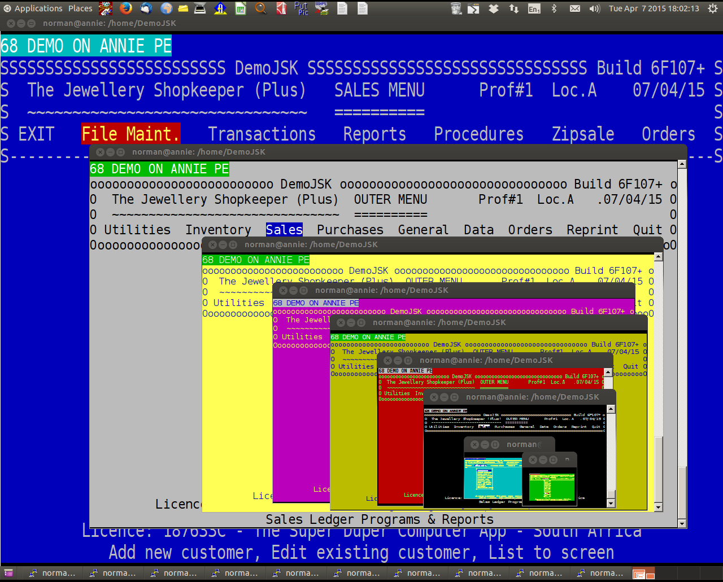Select Utilities in the magenta terminal window
Image resolution: width=723 pixels, height=582 pixels.
tap(302, 336)
